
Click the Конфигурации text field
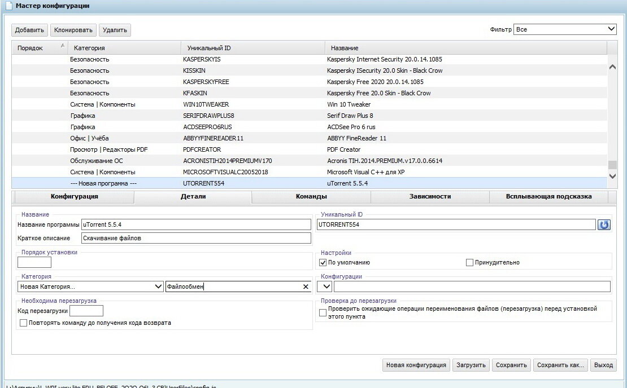point(472,286)
